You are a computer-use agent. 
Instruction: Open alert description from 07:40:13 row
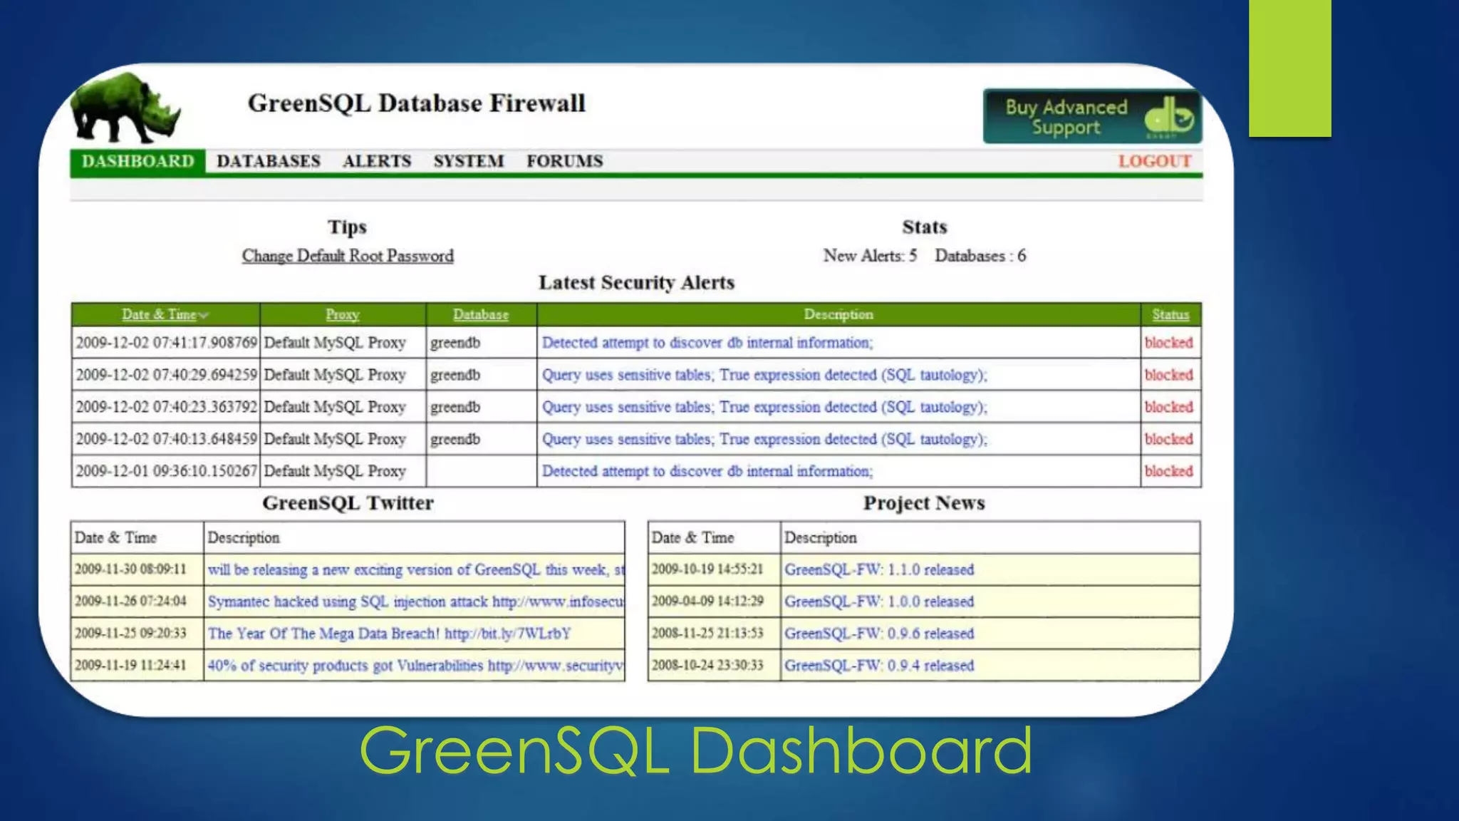click(x=764, y=439)
